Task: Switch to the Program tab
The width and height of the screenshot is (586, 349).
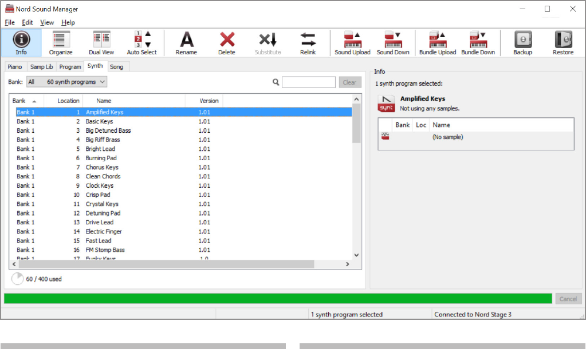Action: click(70, 67)
